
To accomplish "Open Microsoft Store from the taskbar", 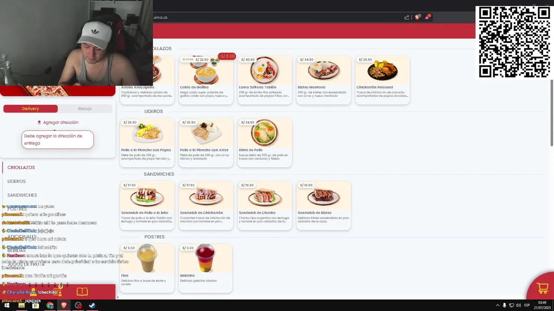I will click(x=35, y=305).
